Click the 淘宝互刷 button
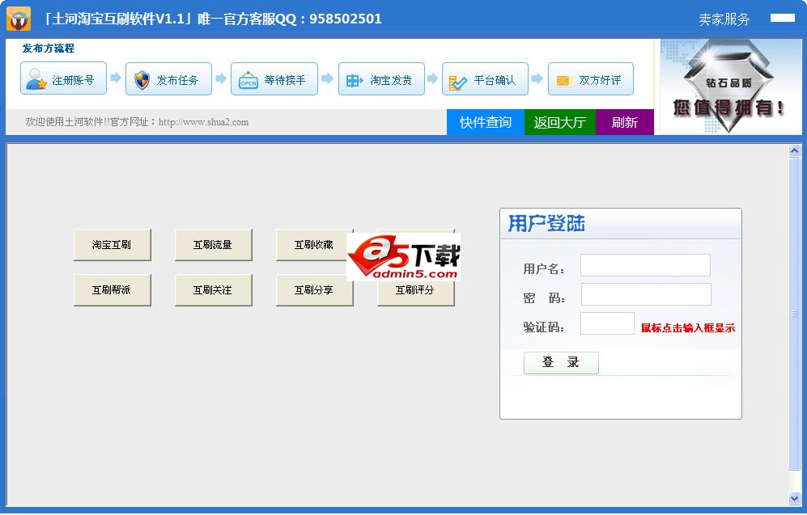 (113, 245)
